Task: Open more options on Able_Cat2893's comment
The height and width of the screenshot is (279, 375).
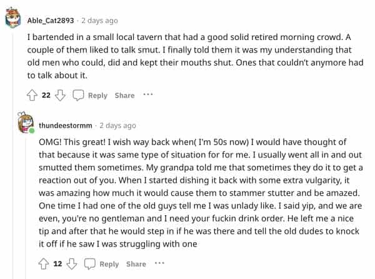Action: [147, 95]
